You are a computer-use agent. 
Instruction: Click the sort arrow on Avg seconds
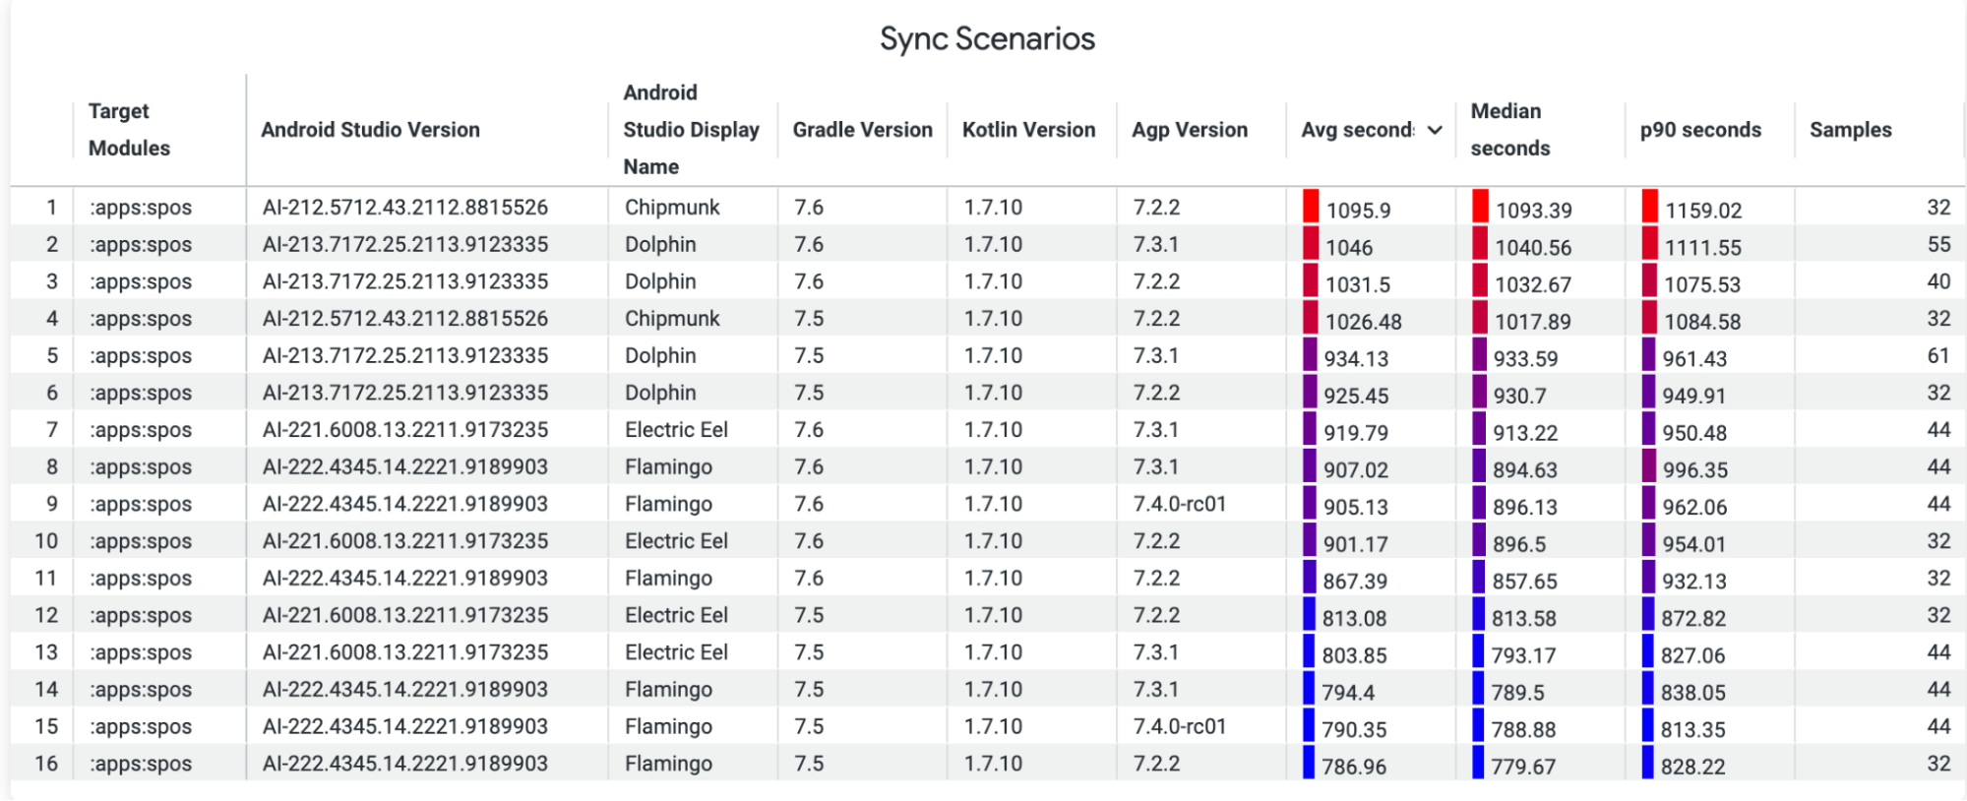pos(1435,130)
